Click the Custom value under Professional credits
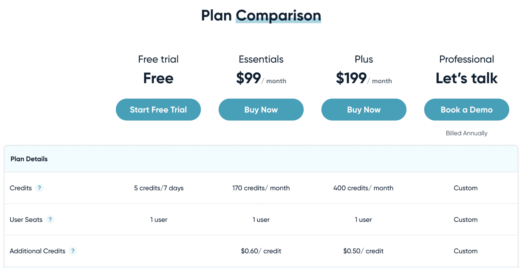 pos(466,188)
